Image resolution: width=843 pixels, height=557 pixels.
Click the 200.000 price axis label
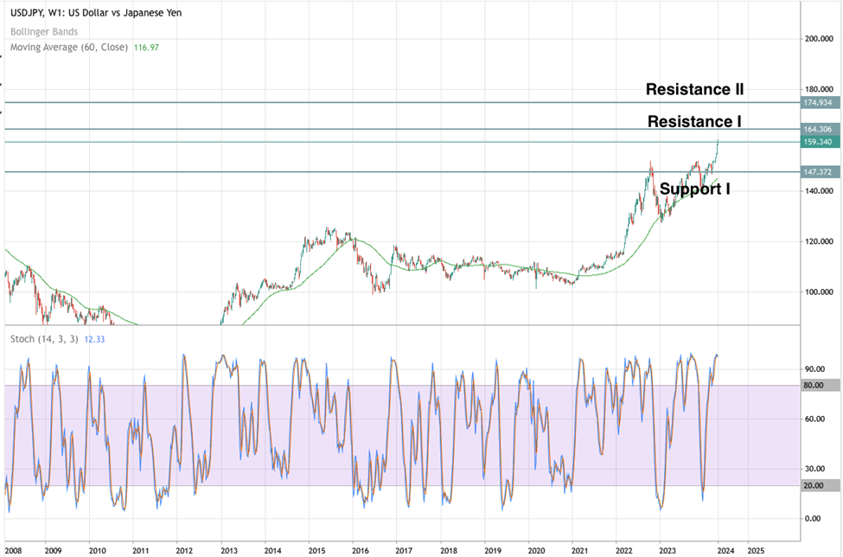coord(817,39)
